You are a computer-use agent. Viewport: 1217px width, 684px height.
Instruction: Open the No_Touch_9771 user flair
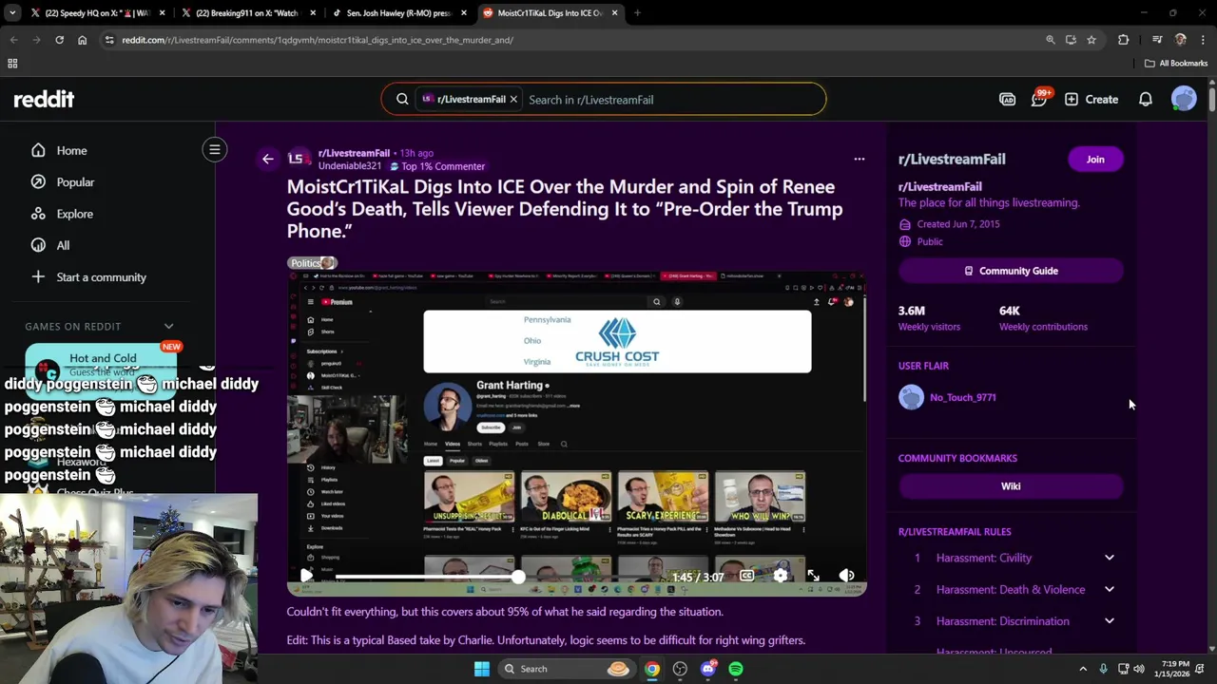click(962, 397)
